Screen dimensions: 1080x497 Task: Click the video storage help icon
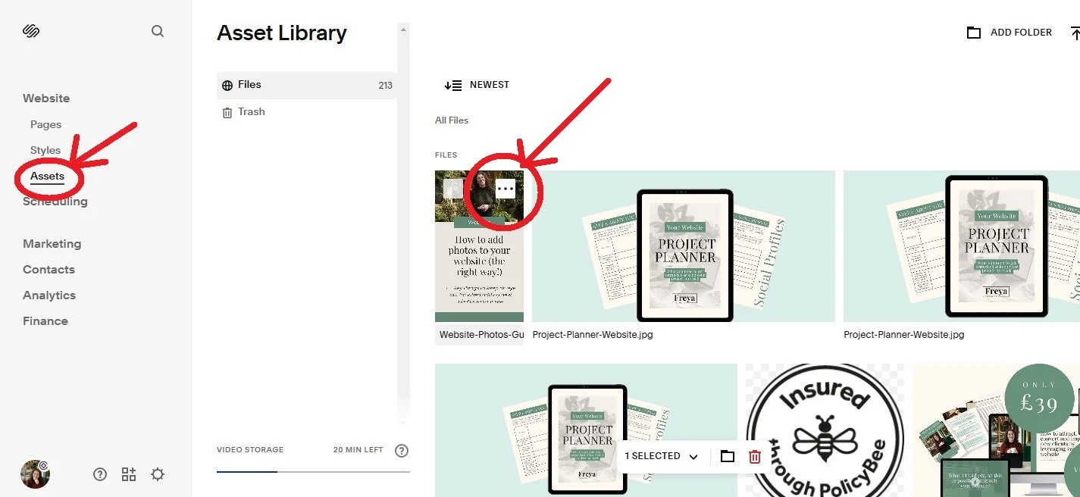(x=402, y=451)
